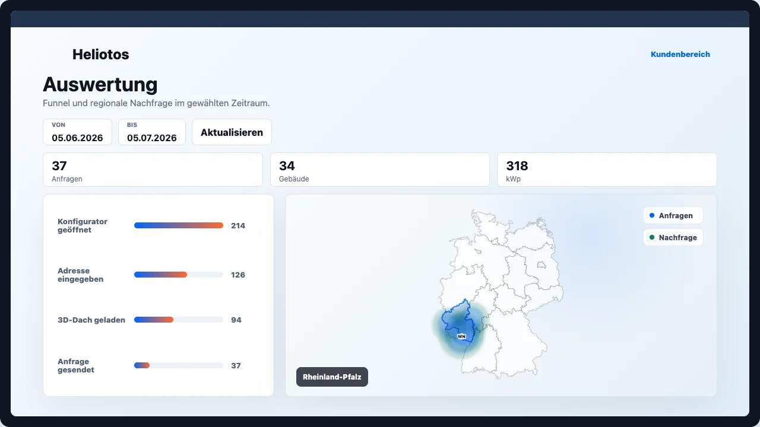The height and width of the screenshot is (427, 760).
Task: Click the funnel value 94
Action: (236, 320)
